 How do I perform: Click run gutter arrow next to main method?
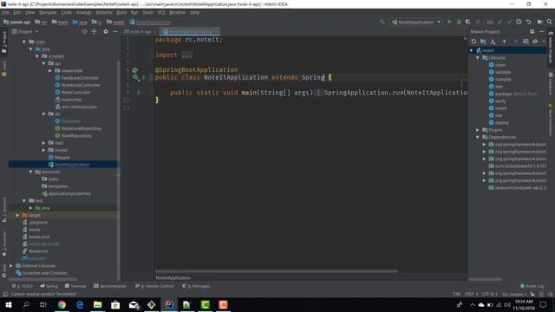coord(139,93)
